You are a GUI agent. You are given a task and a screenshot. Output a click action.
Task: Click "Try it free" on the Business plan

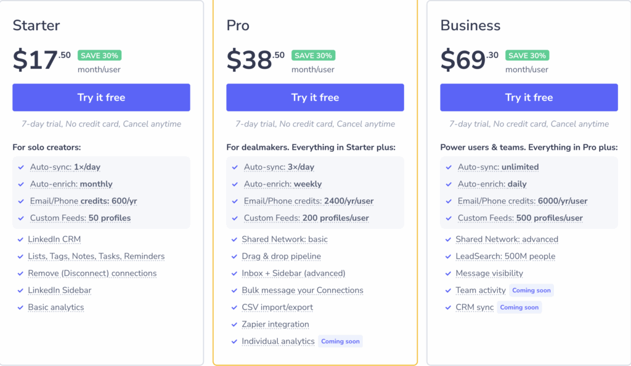528,97
